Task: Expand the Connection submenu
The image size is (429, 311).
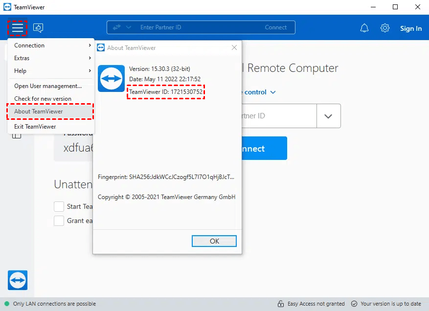Action: pyautogui.click(x=51, y=45)
